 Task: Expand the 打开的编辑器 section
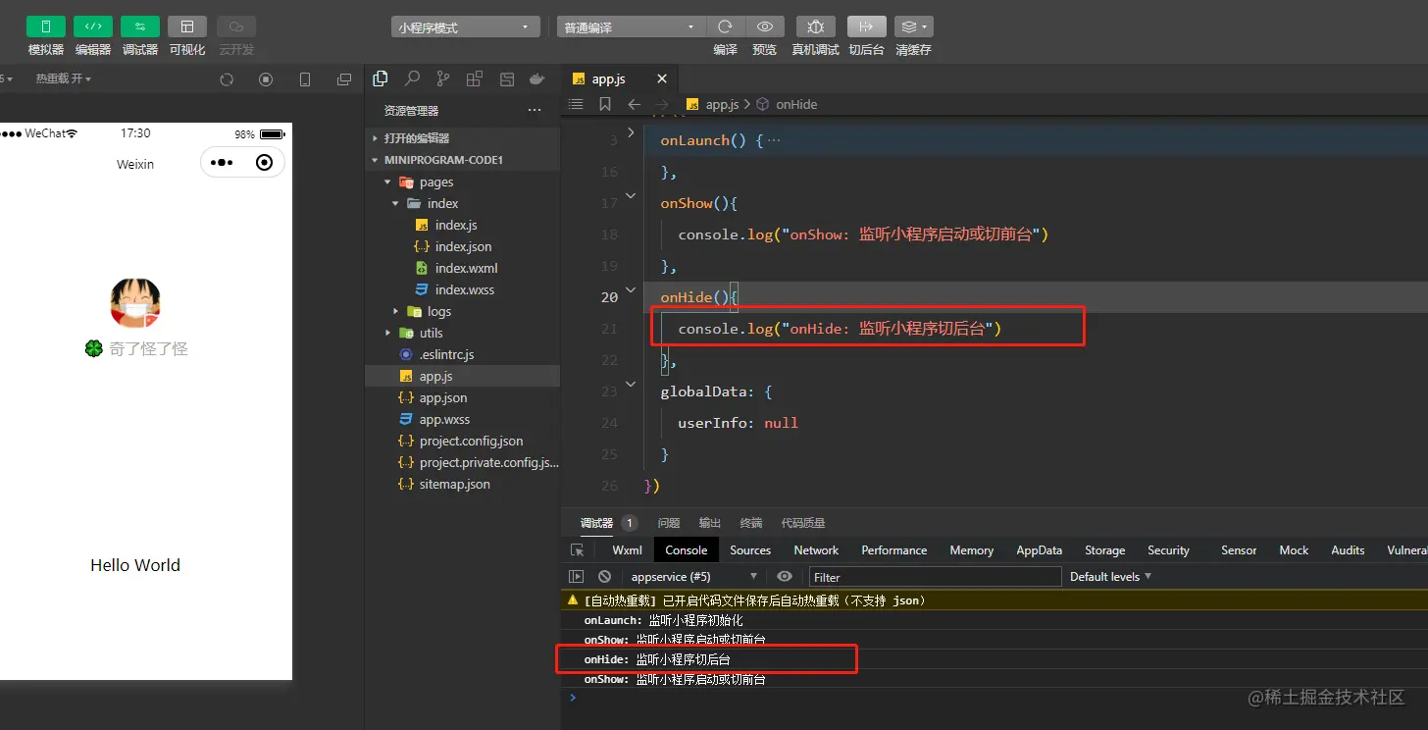[x=462, y=138]
